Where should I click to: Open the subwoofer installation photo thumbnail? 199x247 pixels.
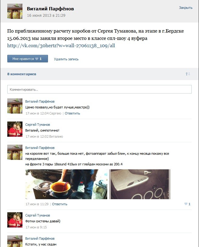(66, 184)
